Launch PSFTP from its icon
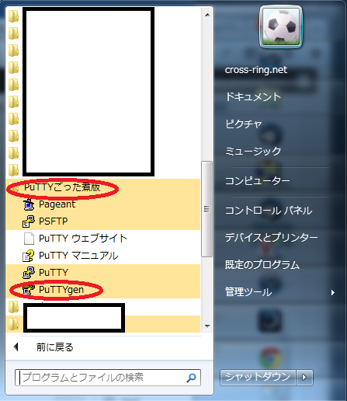The width and height of the screenshot is (347, 401). tap(29, 221)
